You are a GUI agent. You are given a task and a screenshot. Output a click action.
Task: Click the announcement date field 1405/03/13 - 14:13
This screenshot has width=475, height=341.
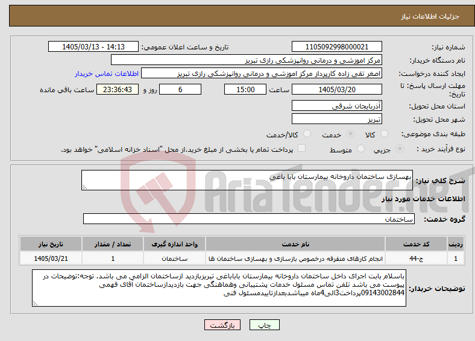pos(93,46)
